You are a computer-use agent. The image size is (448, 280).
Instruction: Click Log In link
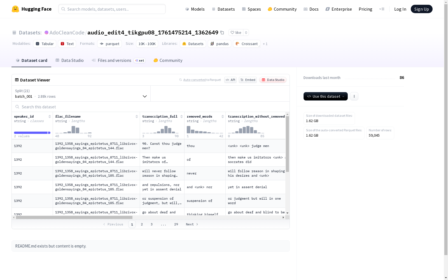coord(400,9)
